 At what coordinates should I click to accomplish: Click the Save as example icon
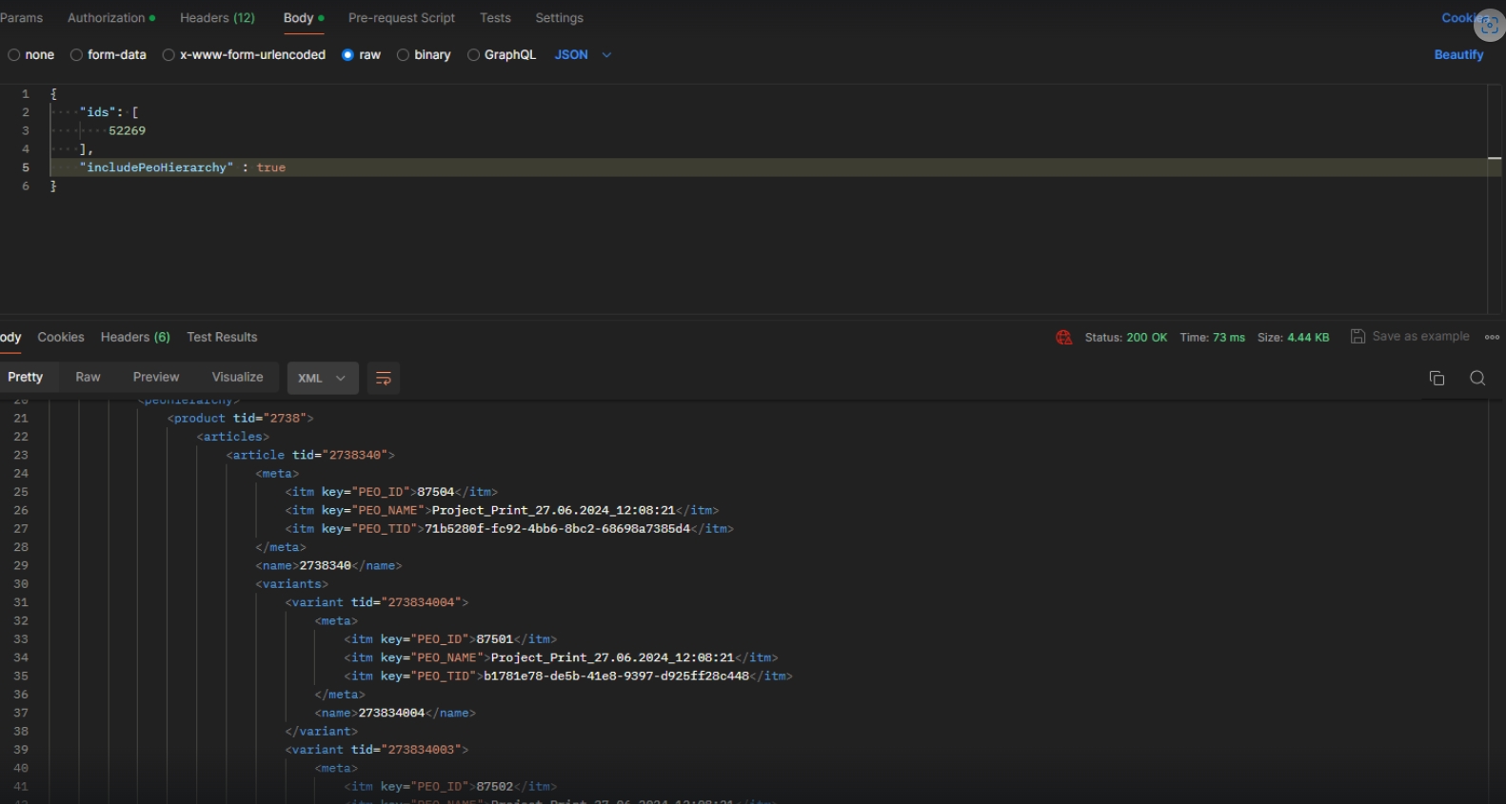point(1357,337)
